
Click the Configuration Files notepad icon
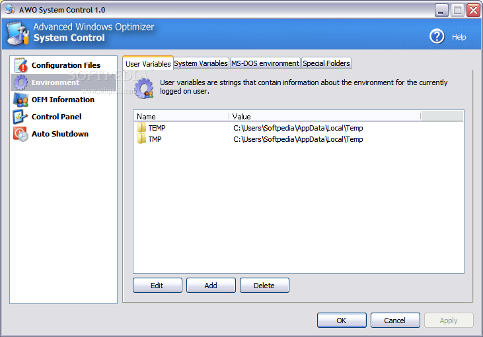pyautogui.click(x=21, y=65)
